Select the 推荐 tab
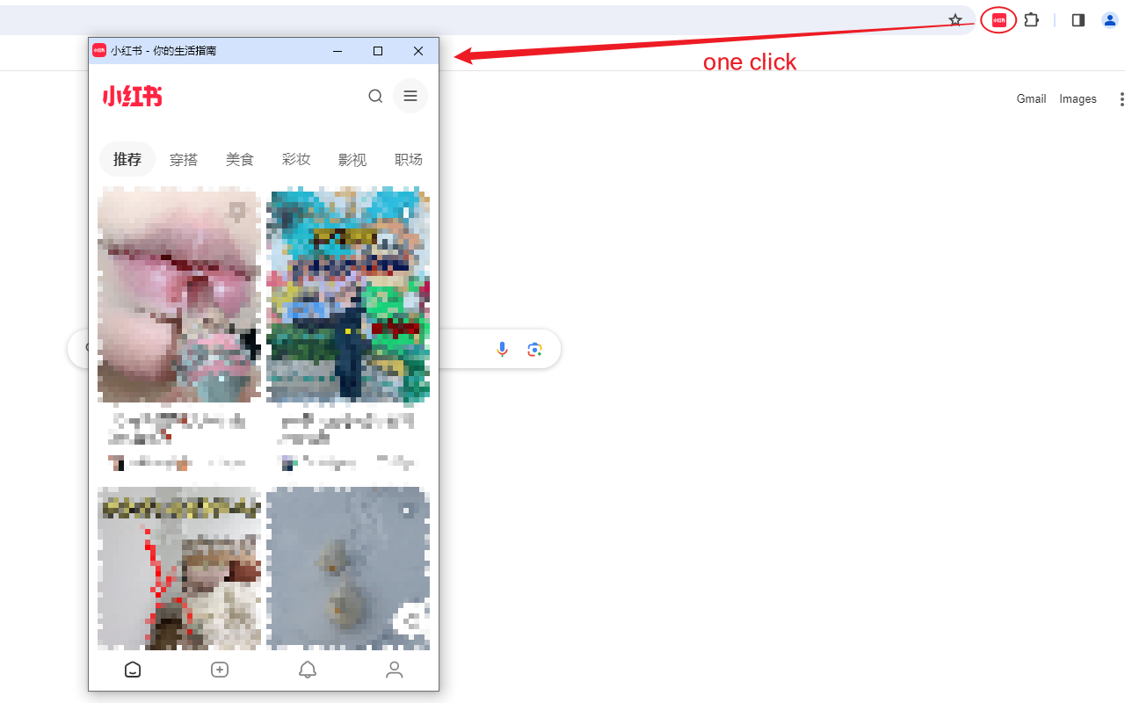The image size is (1125, 703). pos(127,159)
